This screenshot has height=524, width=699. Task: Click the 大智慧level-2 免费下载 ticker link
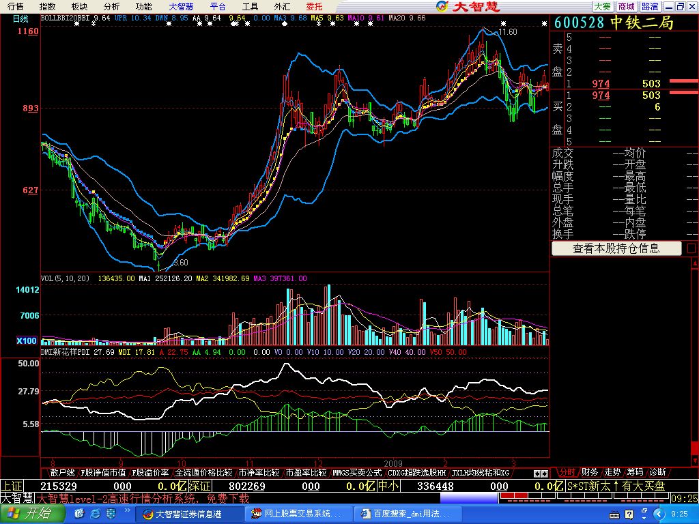pyautogui.click(x=143, y=499)
